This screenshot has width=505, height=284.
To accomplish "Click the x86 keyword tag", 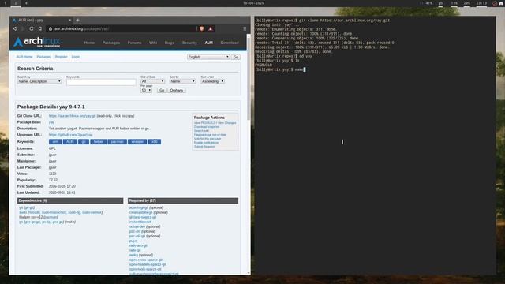I will pos(155,142).
